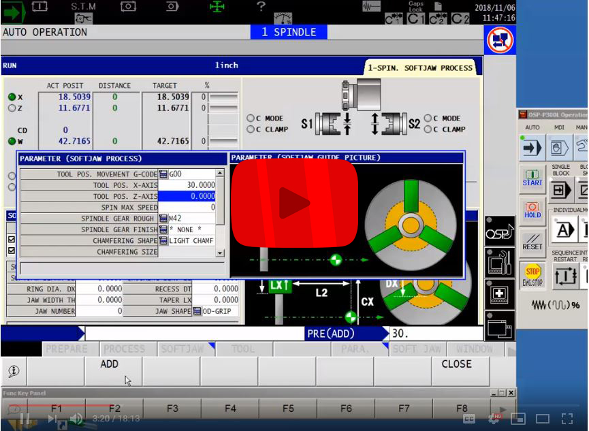The image size is (589, 431).
Task: Open the CHAMFERING SHAPE dropdown
Action: coord(163,241)
